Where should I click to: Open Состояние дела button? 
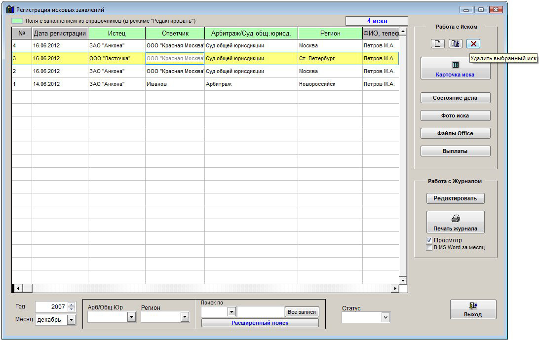455,98
